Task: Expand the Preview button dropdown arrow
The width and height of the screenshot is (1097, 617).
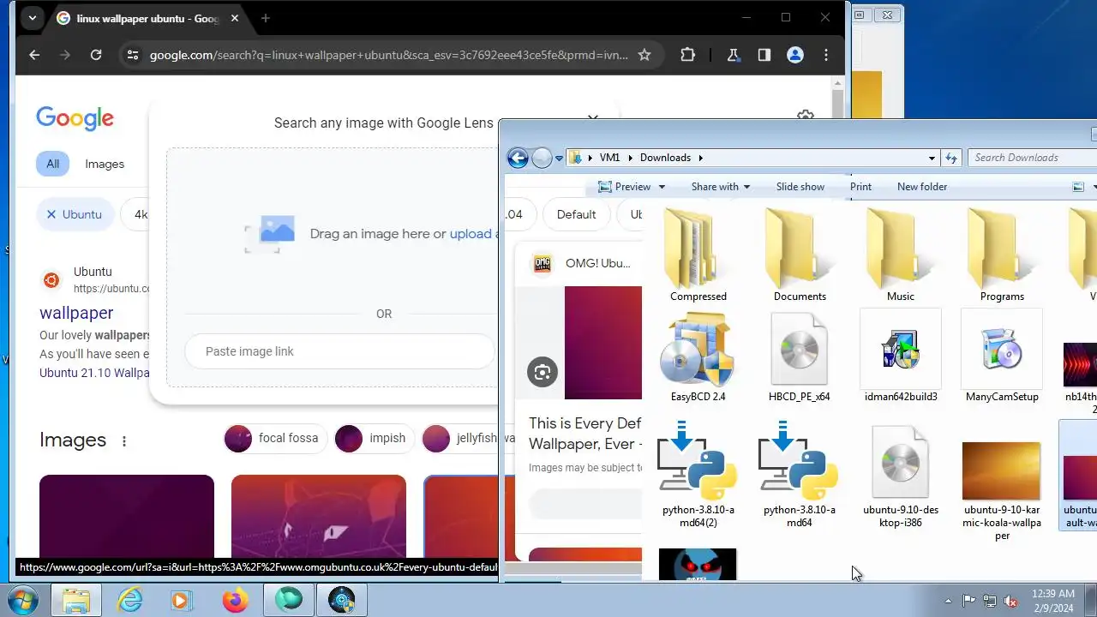Action: coord(660,187)
